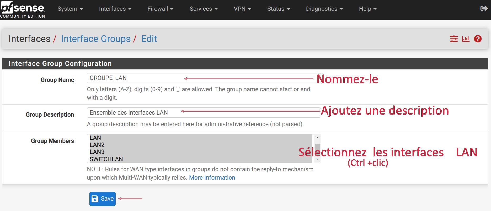Image resolution: width=491 pixels, height=211 pixels.
Task: Open related status chart icon
Action: pos(466,39)
